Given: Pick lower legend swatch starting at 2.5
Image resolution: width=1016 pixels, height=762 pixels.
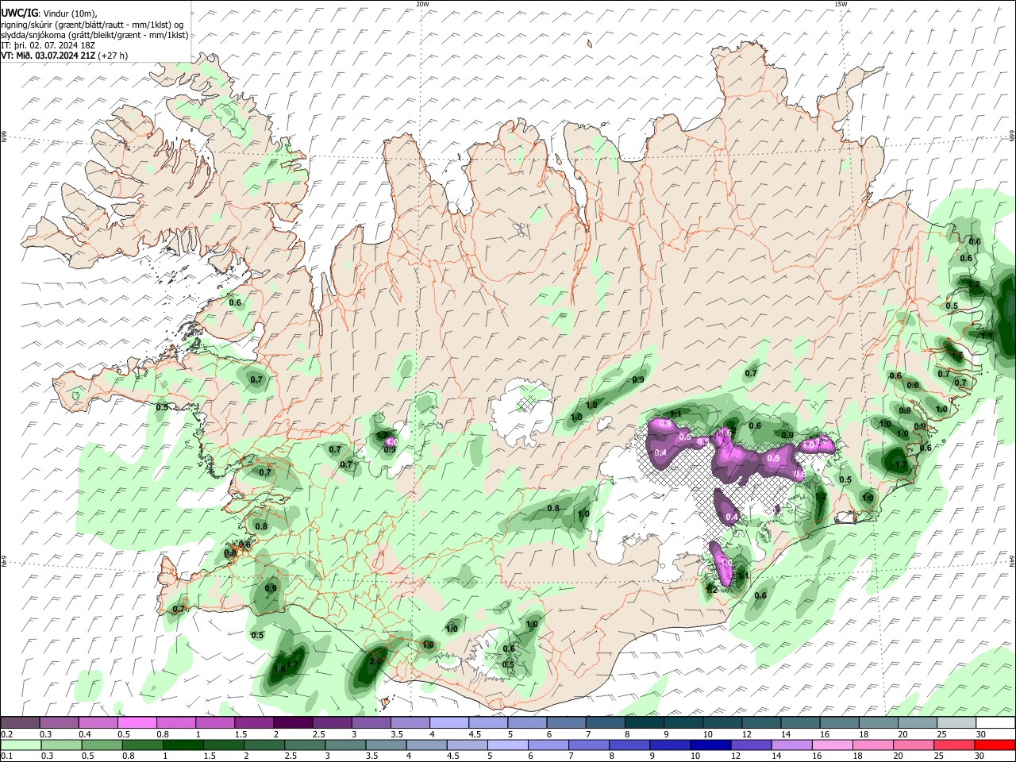Looking at the screenshot, I should (x=305, y=745).
